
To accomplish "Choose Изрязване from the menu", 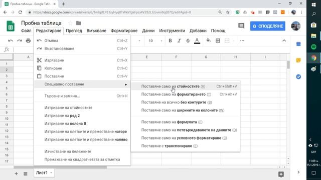I will coord(82,60).
